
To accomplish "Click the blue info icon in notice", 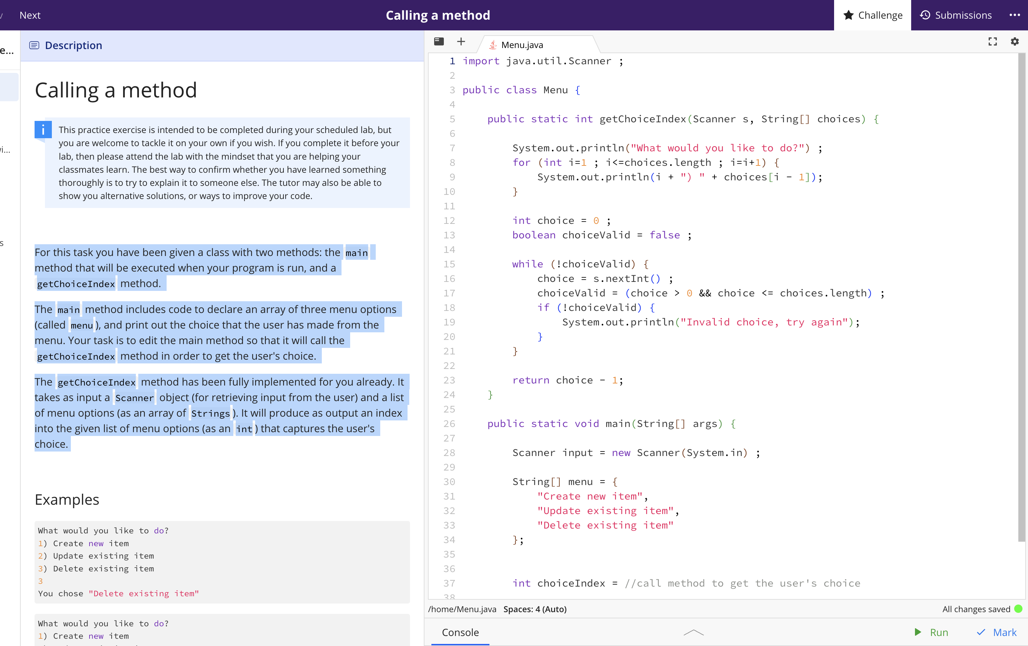I will 43,129.
